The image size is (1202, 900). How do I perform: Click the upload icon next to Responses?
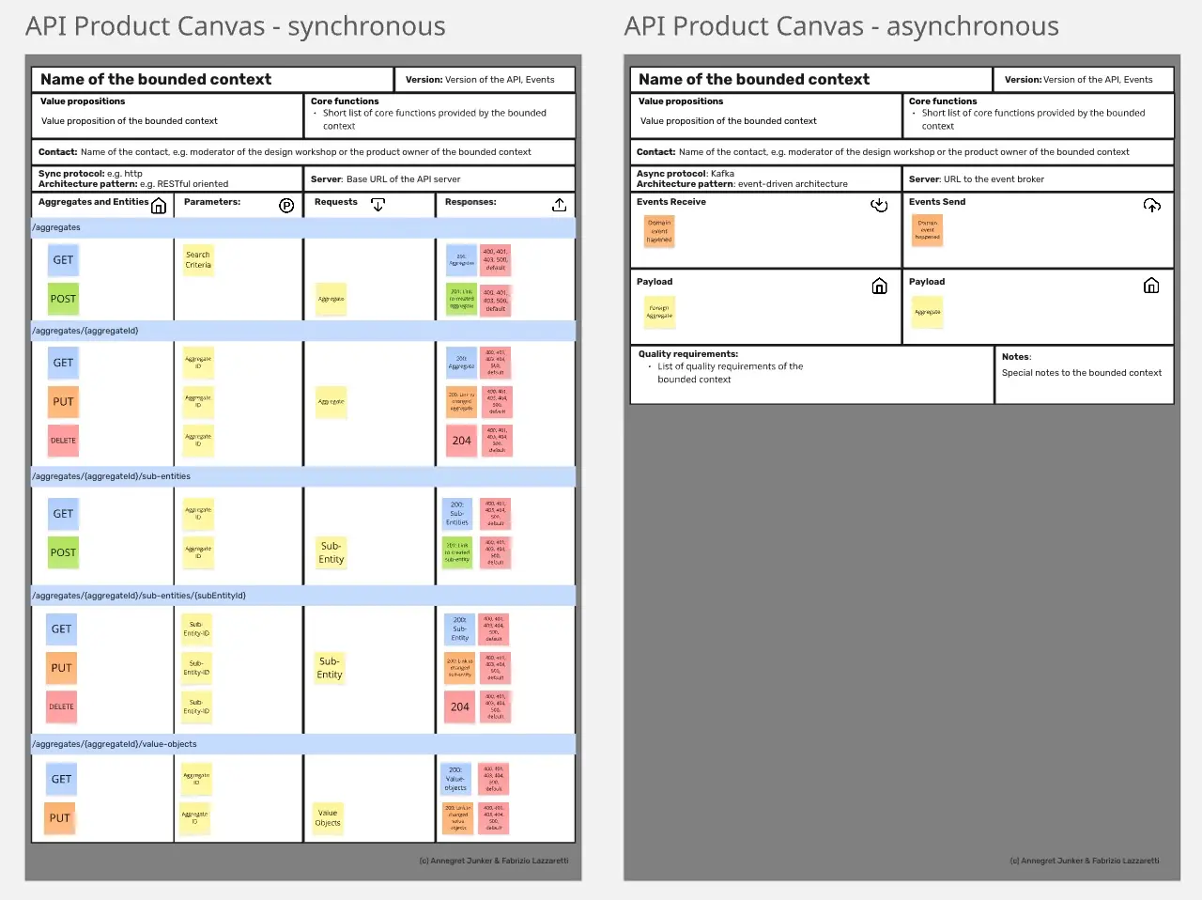559,205
